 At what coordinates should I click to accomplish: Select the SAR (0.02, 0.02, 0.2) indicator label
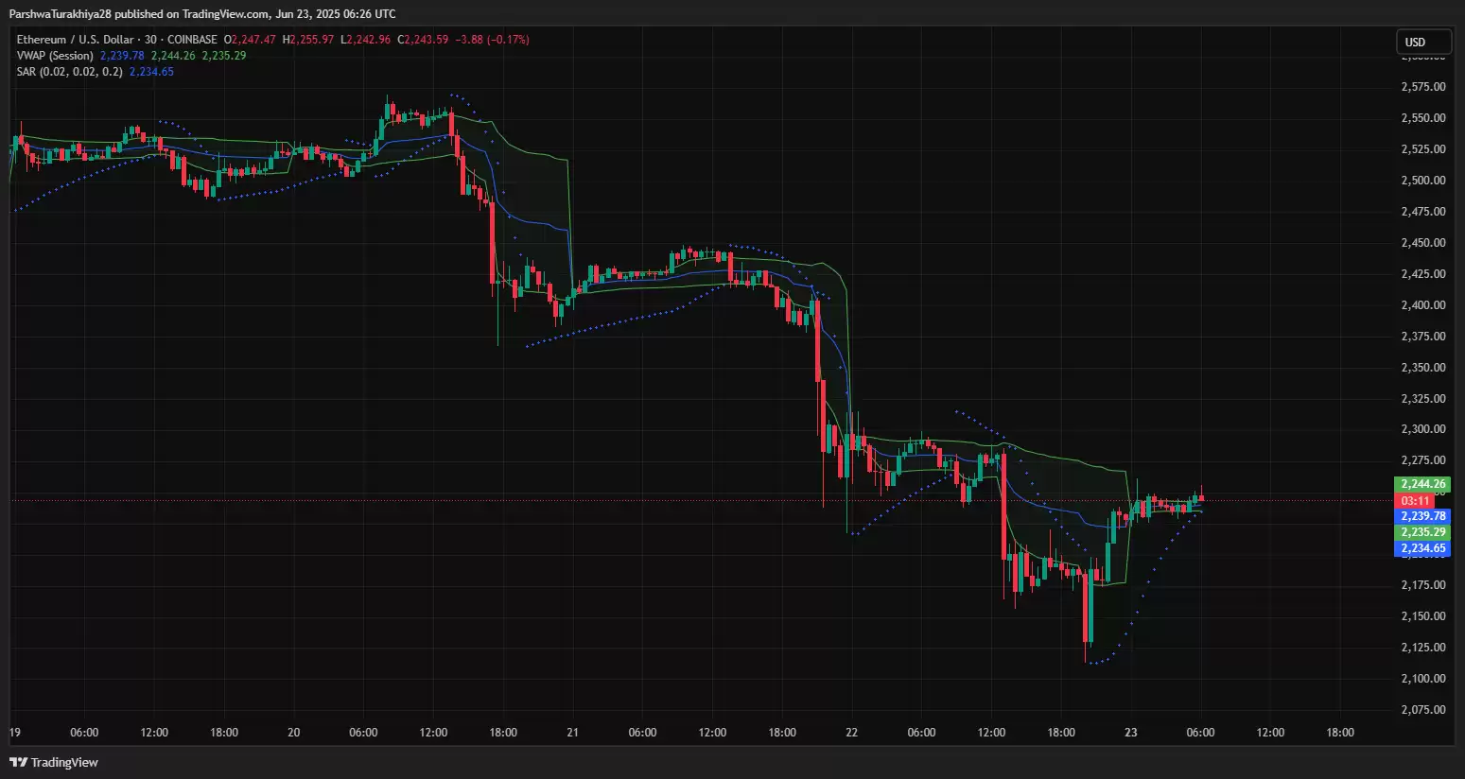69,72
